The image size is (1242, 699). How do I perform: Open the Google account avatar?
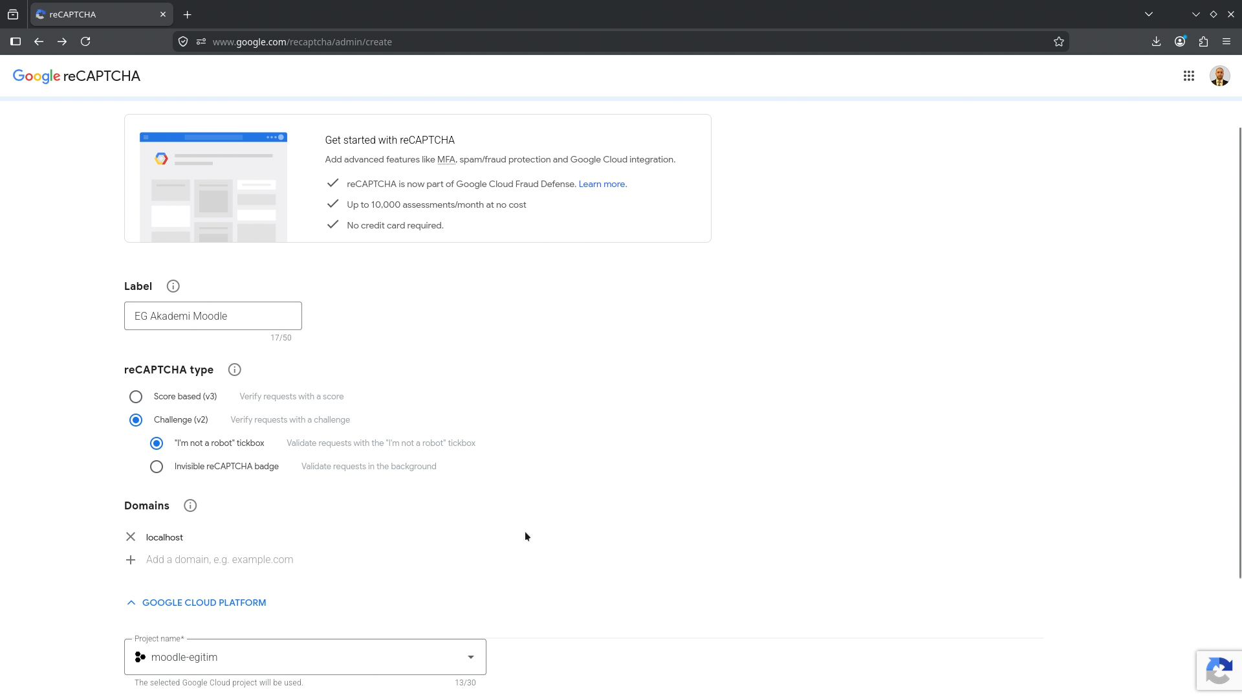pyautogui.click(x=1219, y=76)
